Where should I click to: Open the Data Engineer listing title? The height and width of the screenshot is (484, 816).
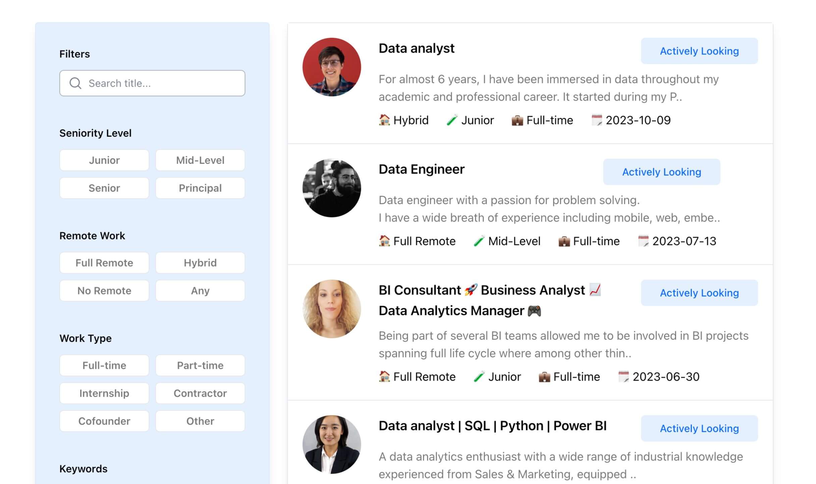point(421,169)
